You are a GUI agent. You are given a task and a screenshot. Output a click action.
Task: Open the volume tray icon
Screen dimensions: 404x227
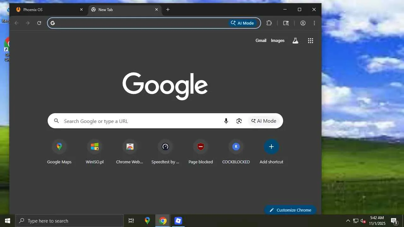coord(363,221)
